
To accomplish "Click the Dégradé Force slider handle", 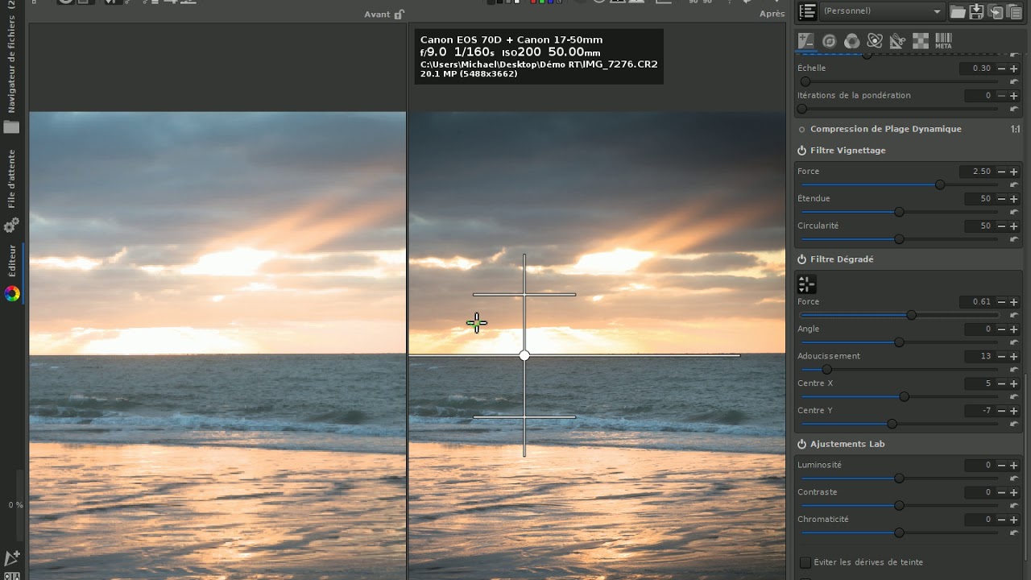I will coord(911,315).
